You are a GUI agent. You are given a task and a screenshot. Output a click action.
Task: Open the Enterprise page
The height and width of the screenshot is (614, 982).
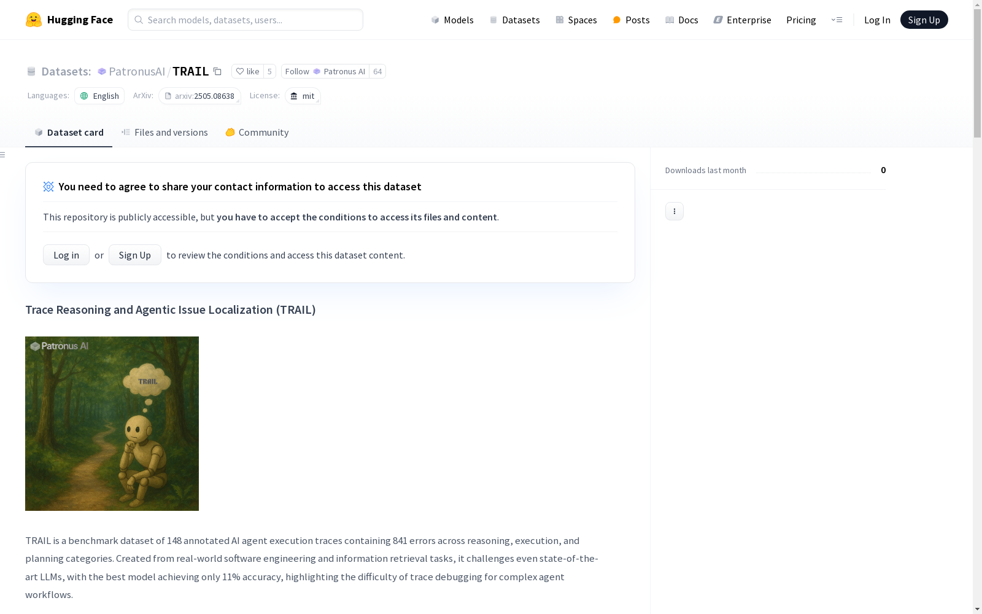tap(743, 20)
